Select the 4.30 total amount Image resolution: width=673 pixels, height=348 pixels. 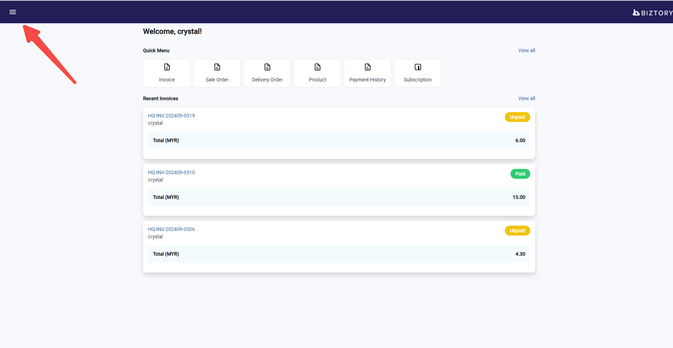[520, 254]
